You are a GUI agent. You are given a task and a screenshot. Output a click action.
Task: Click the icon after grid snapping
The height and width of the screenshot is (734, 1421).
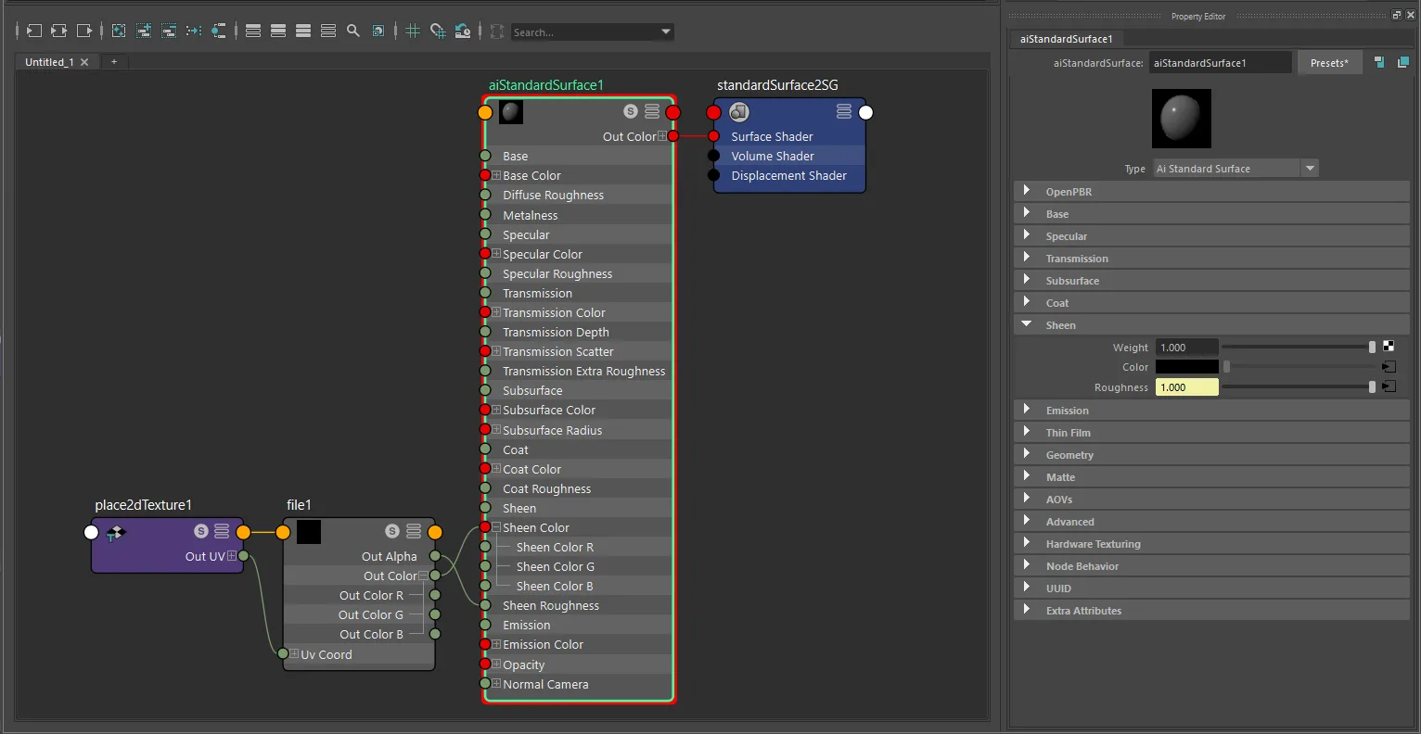coord(463,31)
